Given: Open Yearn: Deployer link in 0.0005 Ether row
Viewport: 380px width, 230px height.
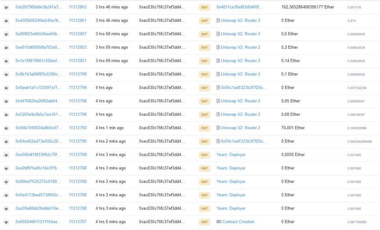Looking at the screenshot, I should coord(231,155).
